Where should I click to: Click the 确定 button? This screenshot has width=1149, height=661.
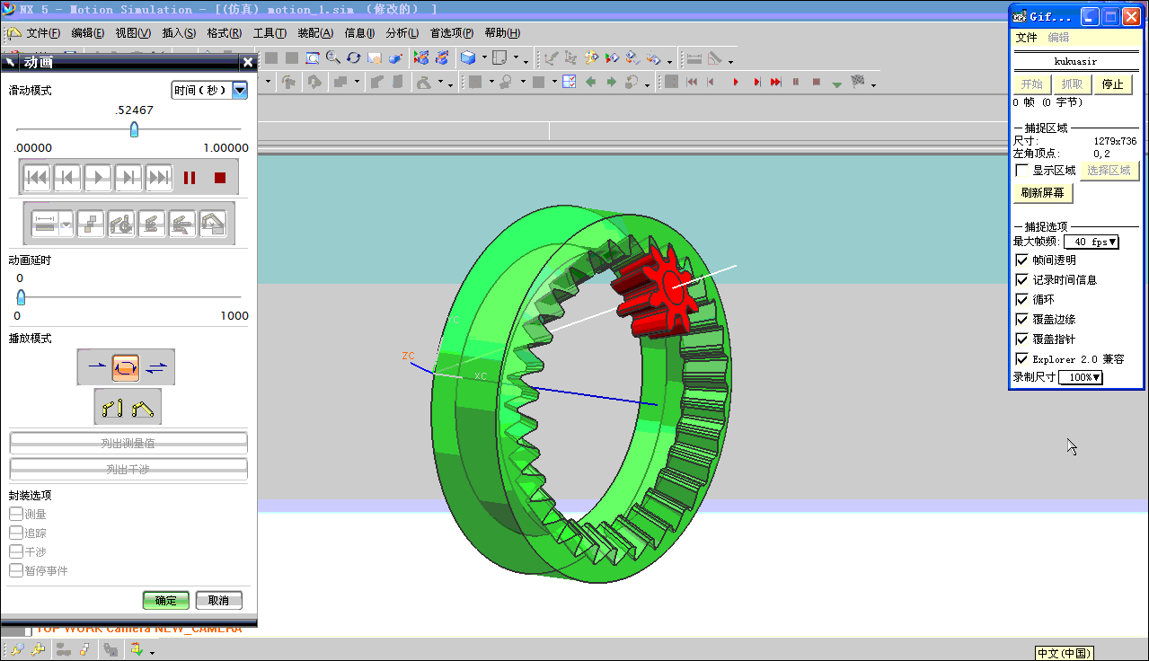(x=166, y=601)
